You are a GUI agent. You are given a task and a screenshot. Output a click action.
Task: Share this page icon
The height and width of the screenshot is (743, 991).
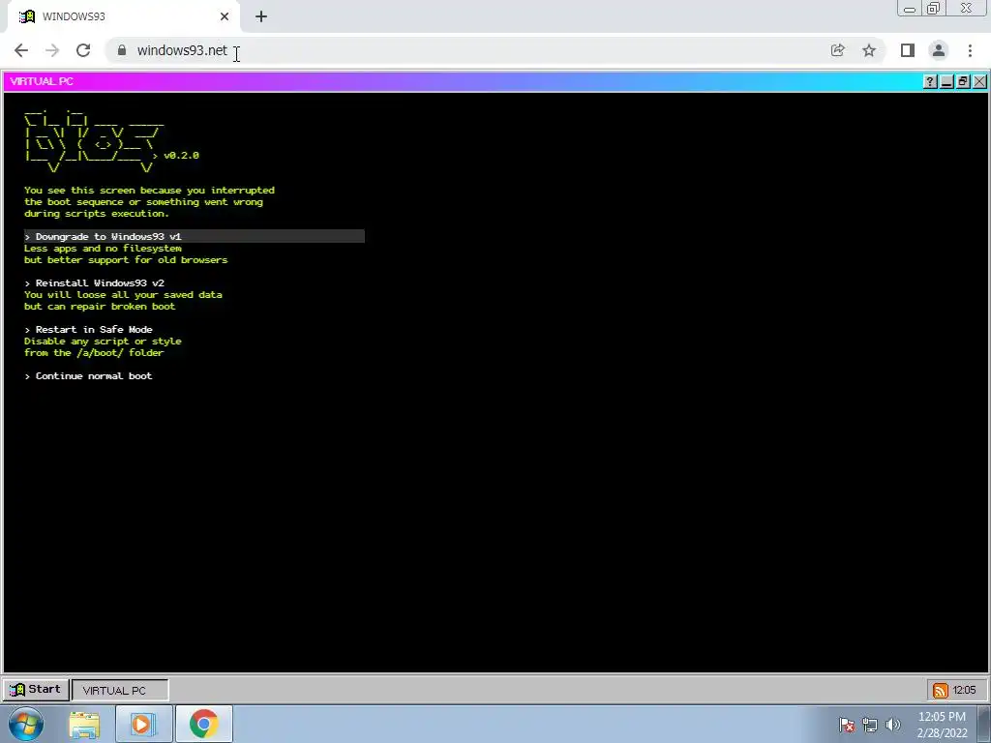coord(837,50)
